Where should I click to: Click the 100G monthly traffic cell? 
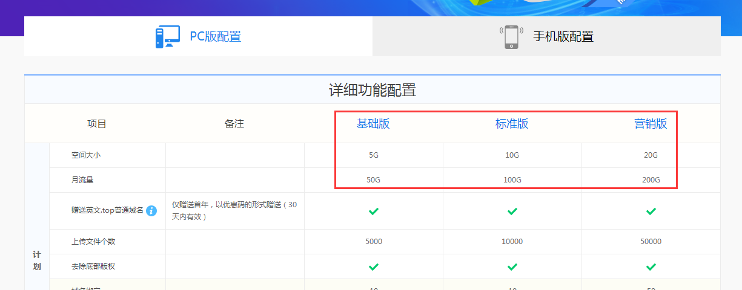pyautogui.click(x=512, y=180)
